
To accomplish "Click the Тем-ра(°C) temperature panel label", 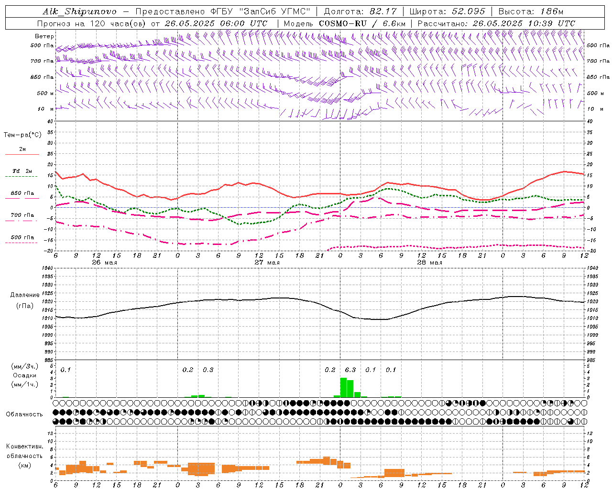I will [22, 135].
